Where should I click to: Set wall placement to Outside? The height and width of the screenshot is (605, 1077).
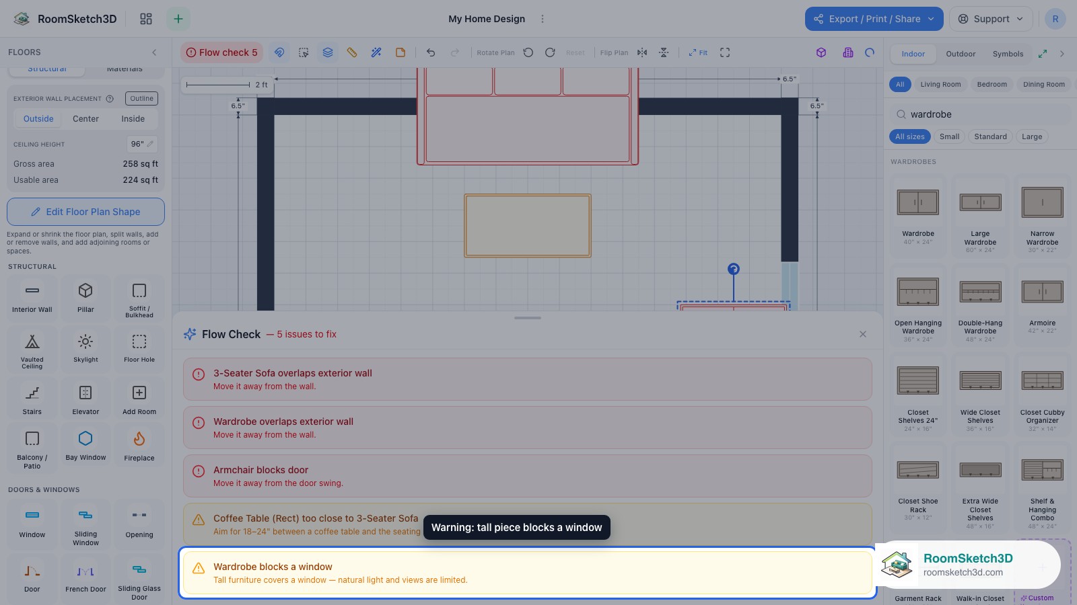pyautogui.click(x=38, y=119)
